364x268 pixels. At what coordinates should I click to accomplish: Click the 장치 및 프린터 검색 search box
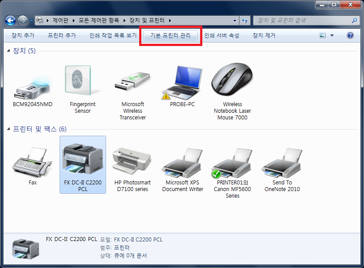(303, 20)
